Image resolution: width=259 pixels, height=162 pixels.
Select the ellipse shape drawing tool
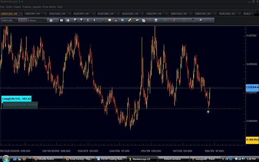click(x=184, y=20)
